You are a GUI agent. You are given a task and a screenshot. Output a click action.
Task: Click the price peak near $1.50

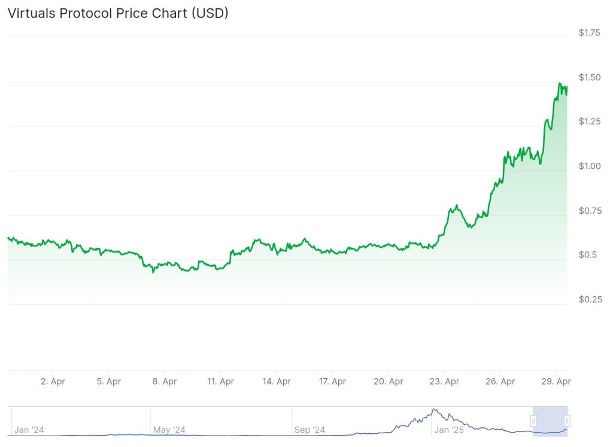(x=560, y=84)
